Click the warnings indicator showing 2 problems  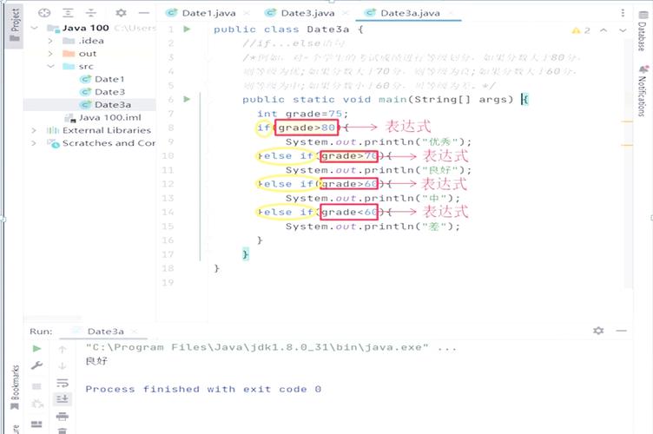coord(579,30)
